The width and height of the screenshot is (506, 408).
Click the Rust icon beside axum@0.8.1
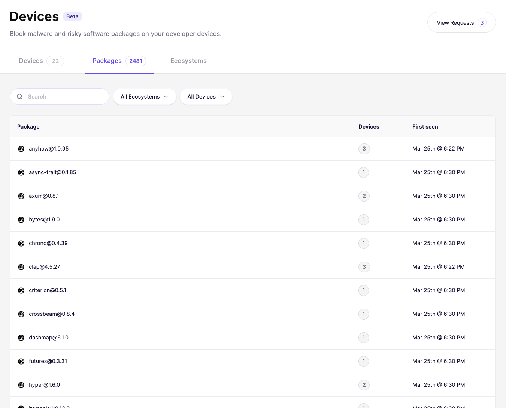[x=21, y=196]
